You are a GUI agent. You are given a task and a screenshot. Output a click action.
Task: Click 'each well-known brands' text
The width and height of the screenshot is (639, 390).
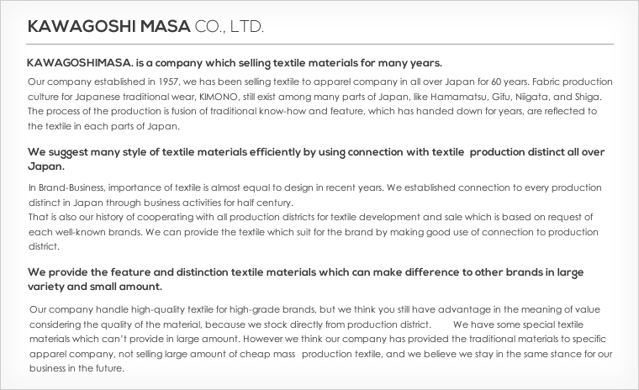(85, 232)
